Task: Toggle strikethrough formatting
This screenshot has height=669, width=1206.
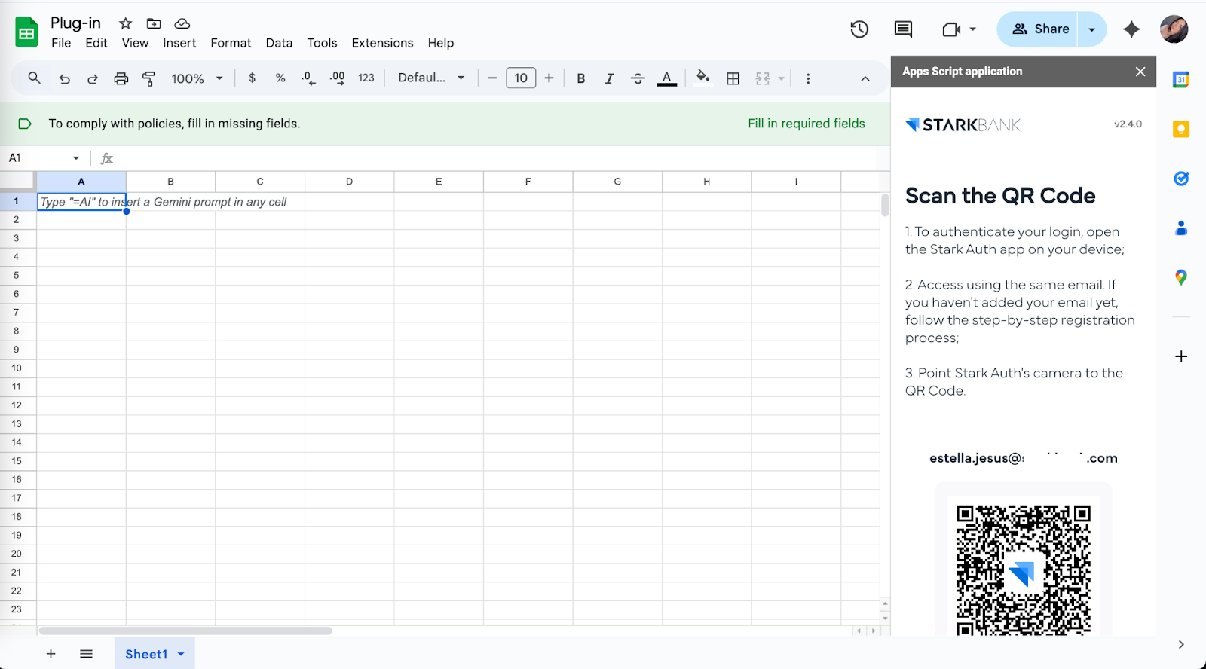Action: click(638, 78)
